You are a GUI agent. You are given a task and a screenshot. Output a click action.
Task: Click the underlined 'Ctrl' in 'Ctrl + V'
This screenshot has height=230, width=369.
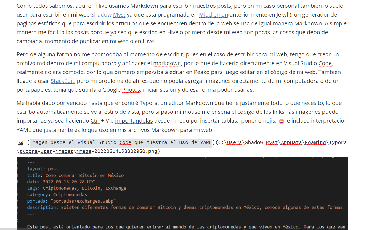click(95, 121)
